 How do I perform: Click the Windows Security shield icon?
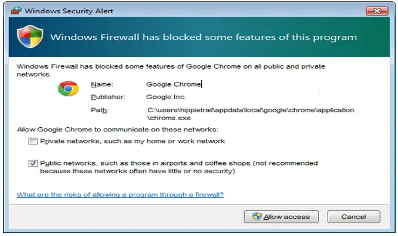(30, 36)
